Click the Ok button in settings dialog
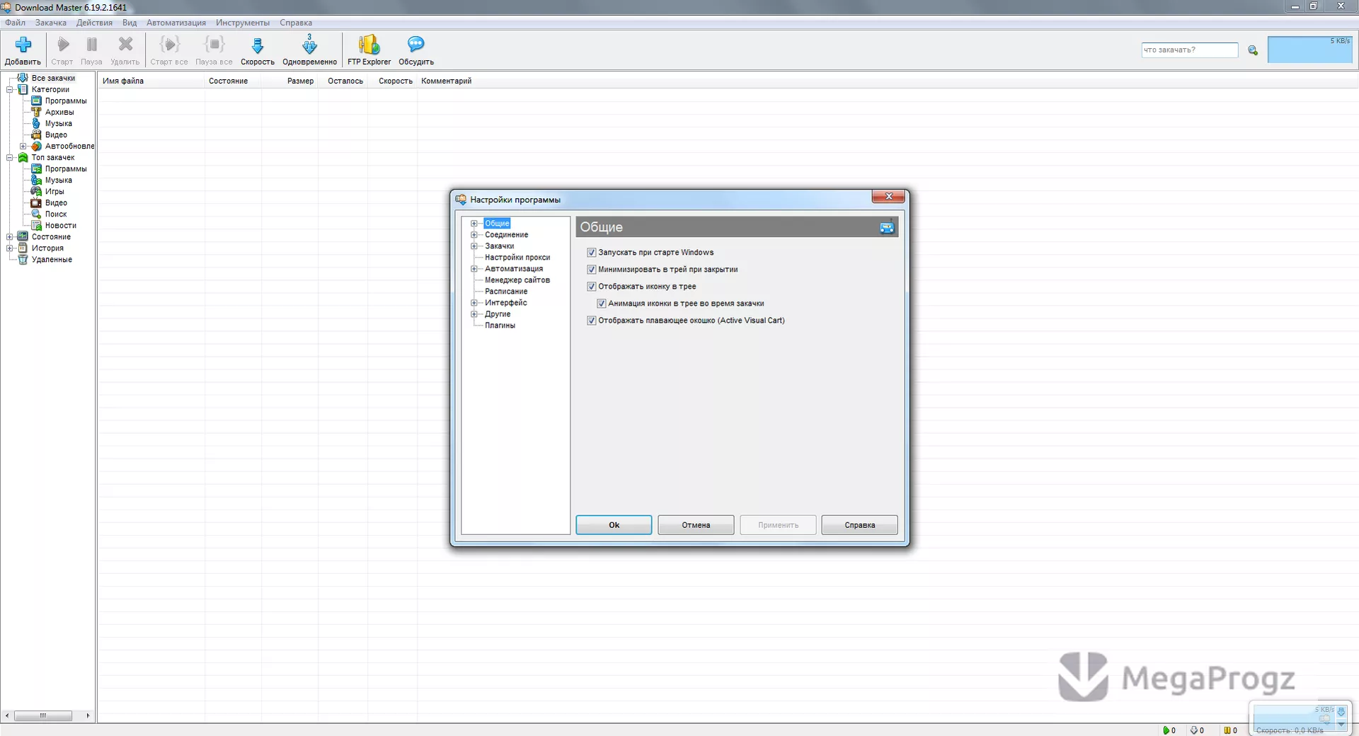1359x736 pixels. coord(614,525)
